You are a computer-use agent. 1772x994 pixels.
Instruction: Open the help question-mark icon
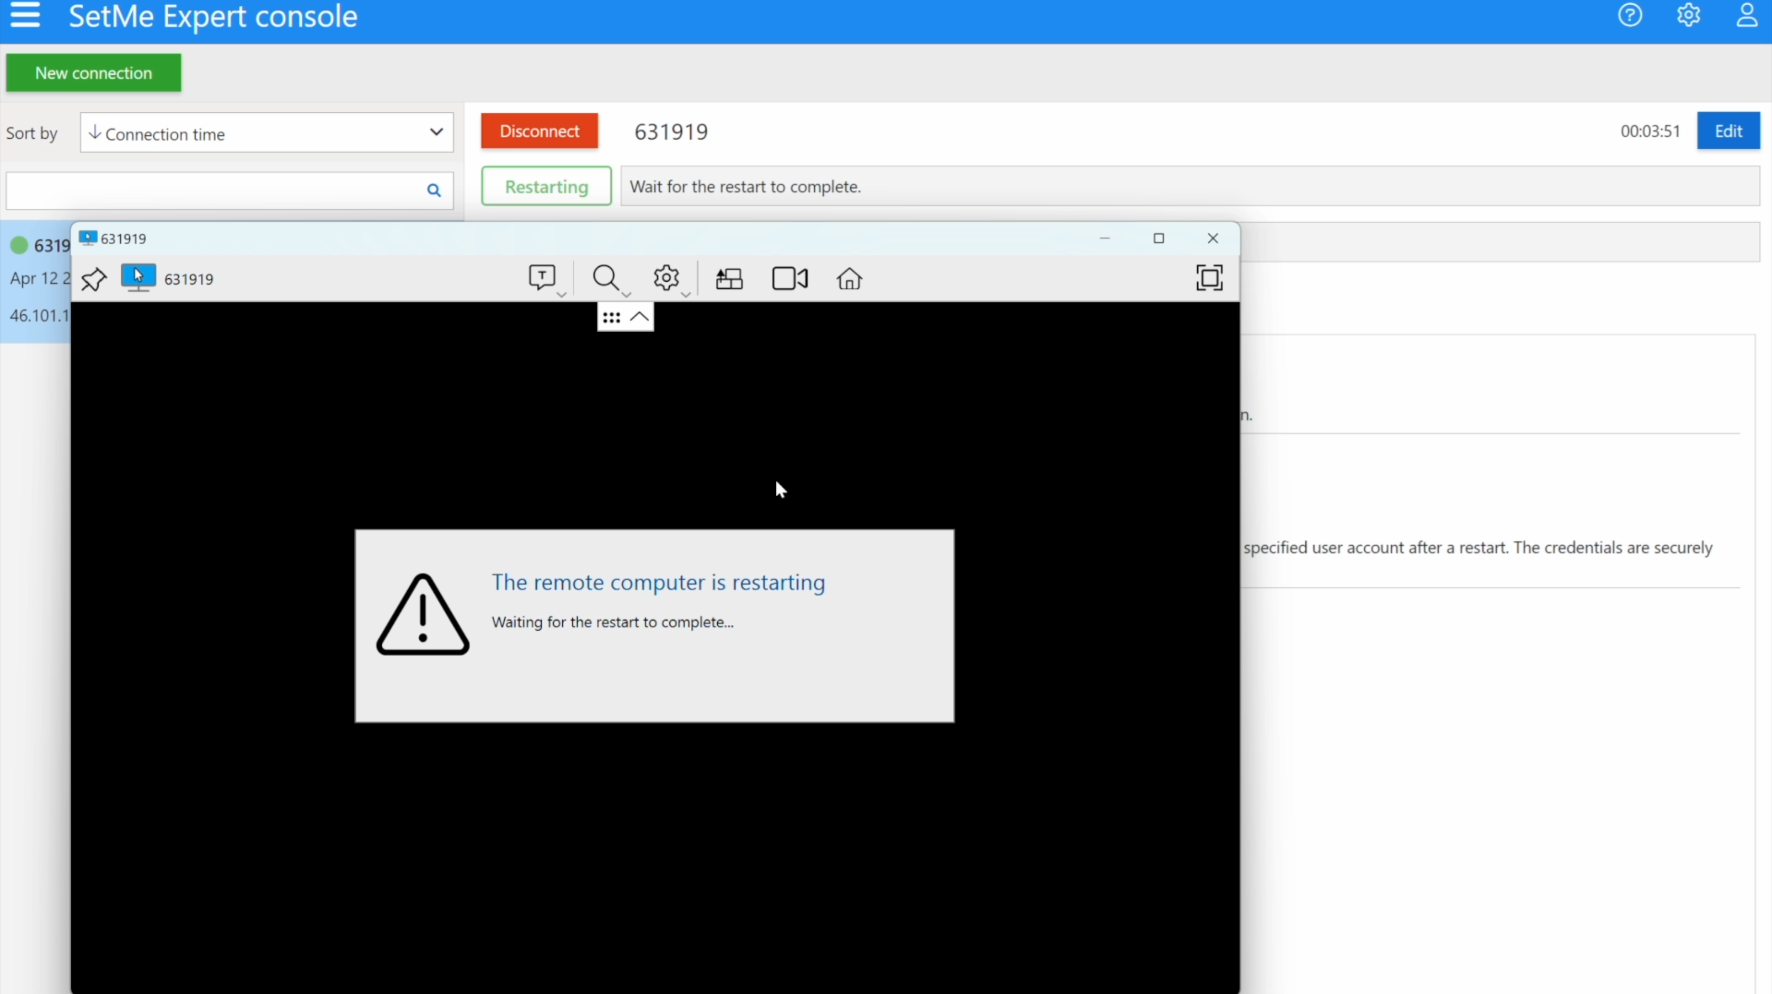(1630, 14)
